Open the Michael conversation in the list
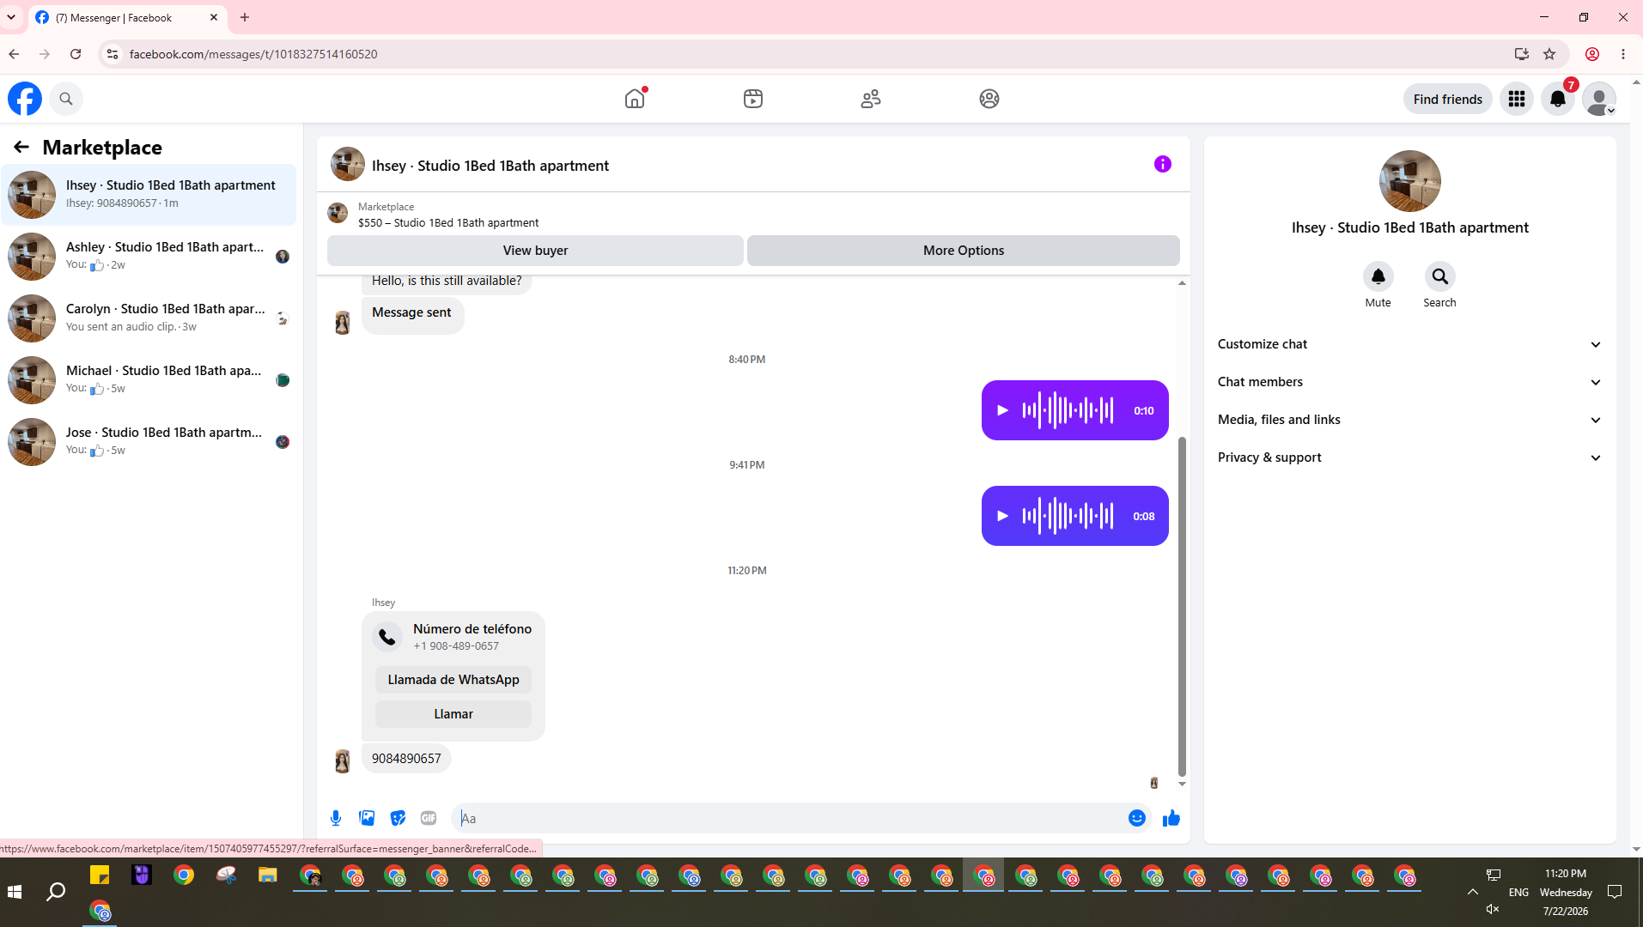1643x927 pixels. click(x=149, y=380)
